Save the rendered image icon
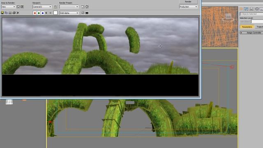 tap(2, 13)
